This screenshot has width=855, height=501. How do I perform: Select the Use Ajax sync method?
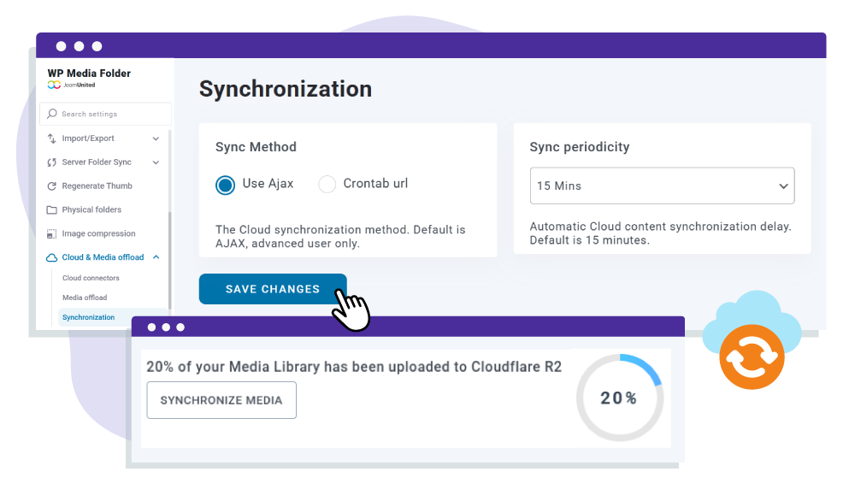(x=225, y=184)
